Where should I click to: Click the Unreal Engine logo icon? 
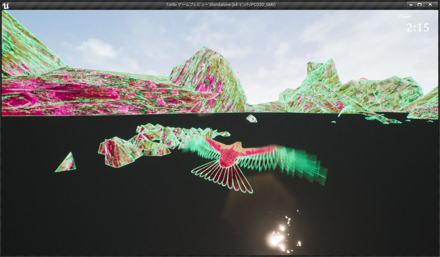[x=5, y=5]
